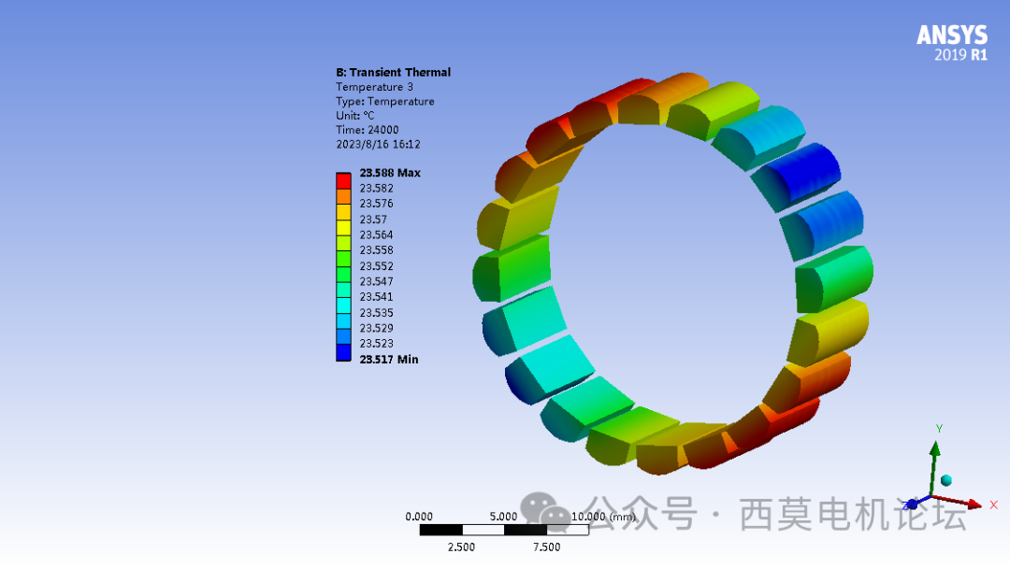Select the red maximum band in the legend
Image resolution: width=1010 pixels, height=568 pixels.
(x=343, y=175)
